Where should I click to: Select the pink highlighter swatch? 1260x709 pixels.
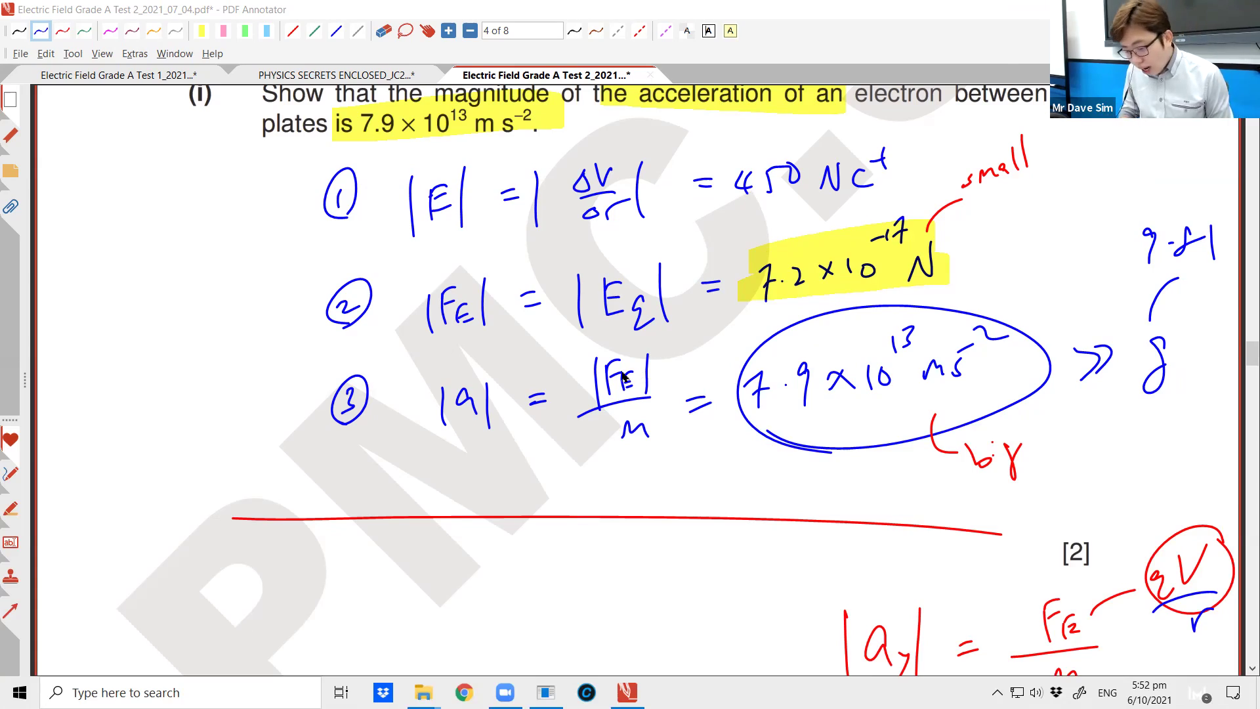(x=224, y=30)
